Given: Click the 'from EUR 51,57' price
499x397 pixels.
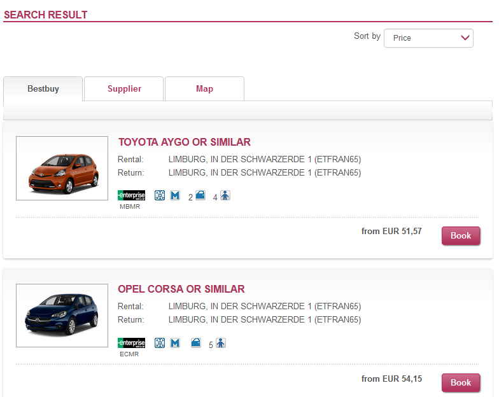Looking at the screenshot, I should pos(391,232).
